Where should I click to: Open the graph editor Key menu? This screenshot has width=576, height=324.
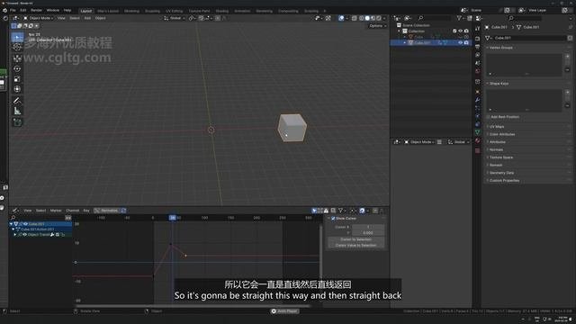[86, 211]
